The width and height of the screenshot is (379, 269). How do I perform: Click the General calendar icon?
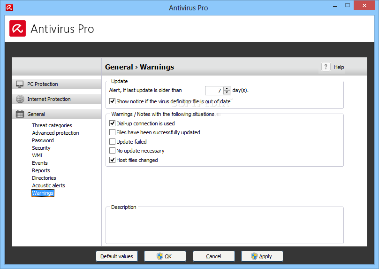20,114
